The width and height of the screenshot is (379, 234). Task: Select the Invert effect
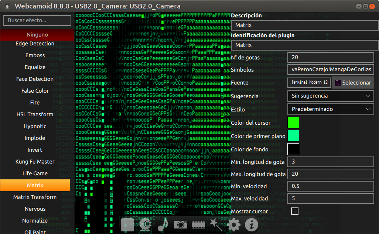click(35, 150)
